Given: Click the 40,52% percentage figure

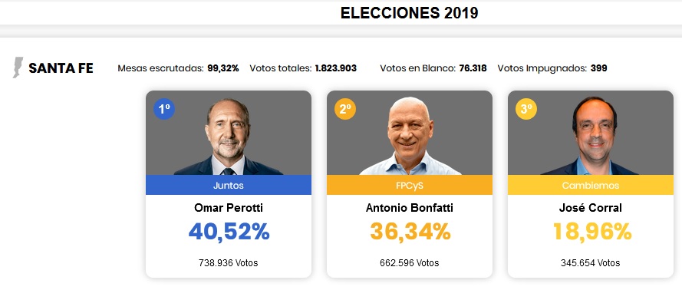Looking at the screenshot, I should 229,232.
